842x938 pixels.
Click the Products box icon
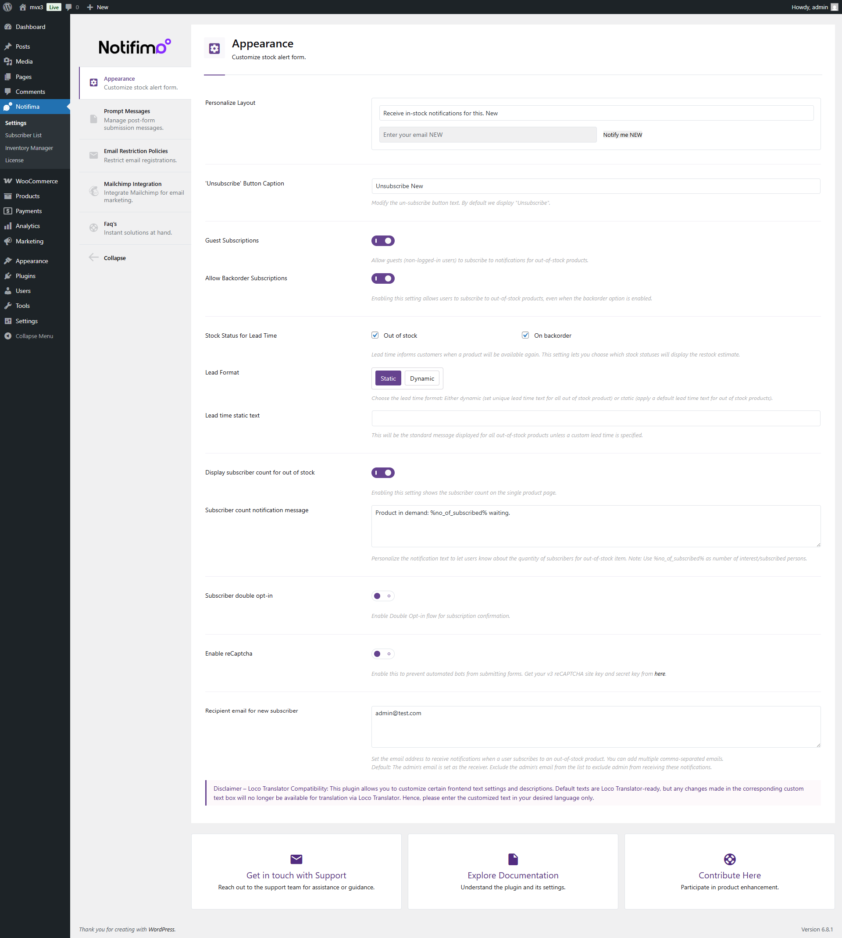pos(8,196)
